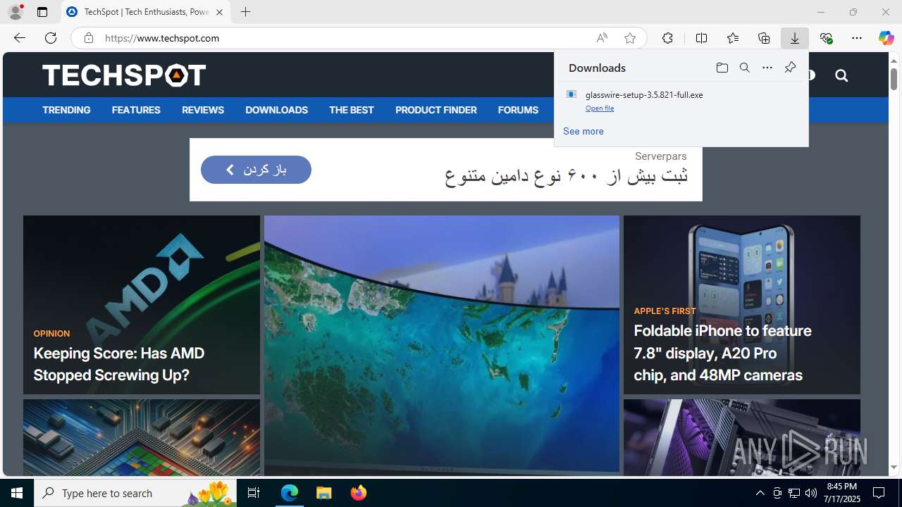Screen dimensions: 902x507
Task: Click the page scrollbar up arrow
Action: pyautogui.click(x=894, y=60)
